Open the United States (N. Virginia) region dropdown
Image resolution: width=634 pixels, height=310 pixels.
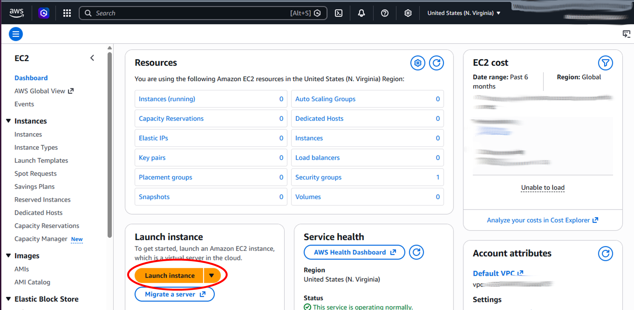point(464,13)
